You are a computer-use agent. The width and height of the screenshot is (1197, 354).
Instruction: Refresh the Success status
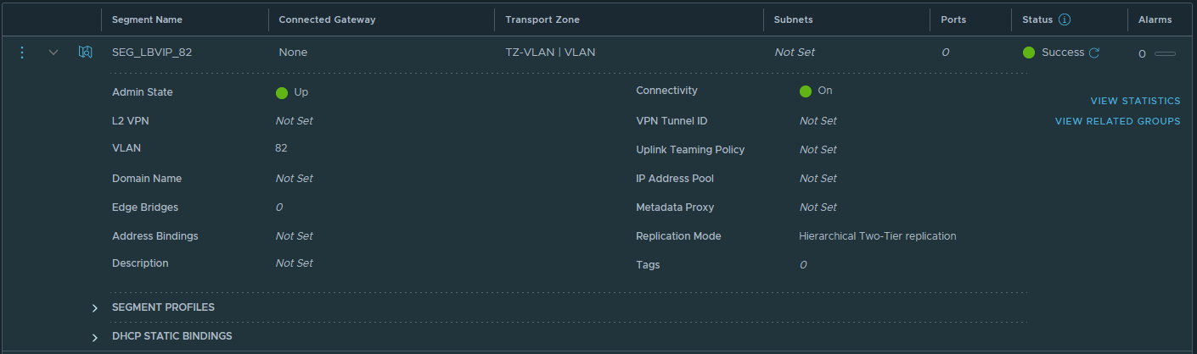tap(1094, 53)
